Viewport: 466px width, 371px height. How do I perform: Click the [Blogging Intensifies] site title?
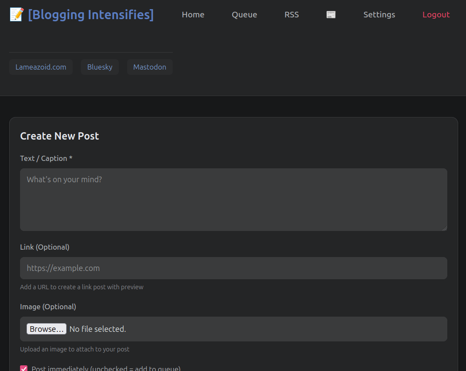[x=91, y=15]
